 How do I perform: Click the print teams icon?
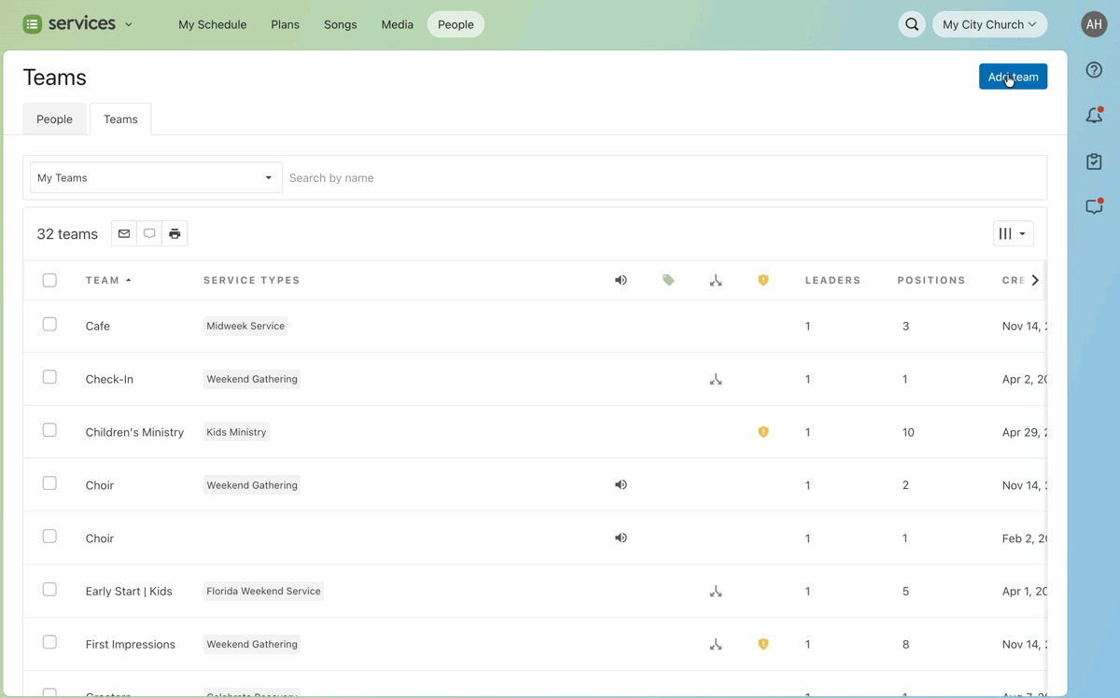coord(175,233)
